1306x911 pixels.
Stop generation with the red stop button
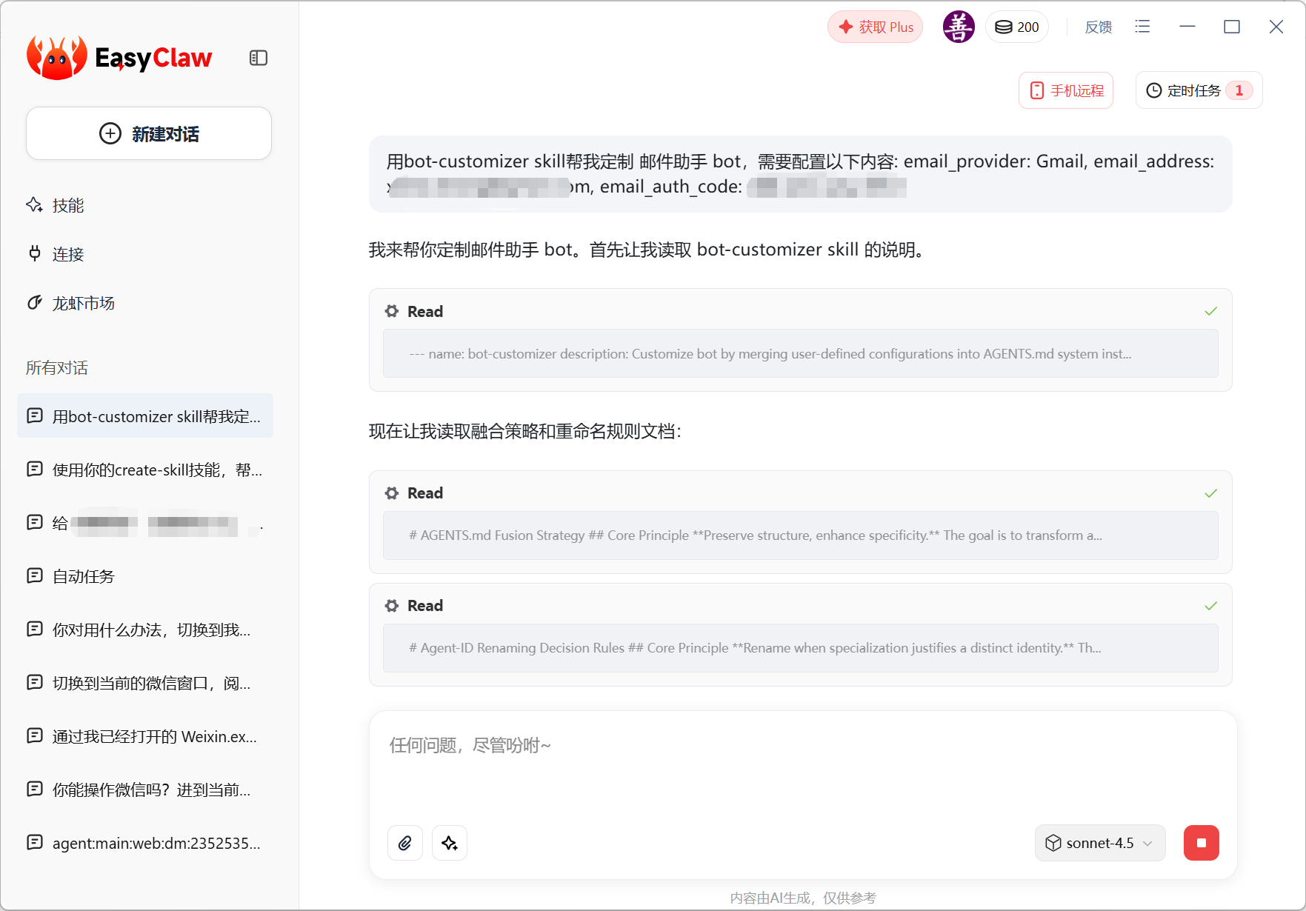(1201, 843)
